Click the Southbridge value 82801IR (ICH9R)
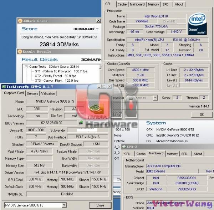The height and width of the screenshot is (210, 214). (x=187, y=183)
